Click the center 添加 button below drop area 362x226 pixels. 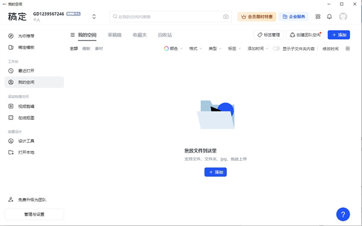(215, 172)
